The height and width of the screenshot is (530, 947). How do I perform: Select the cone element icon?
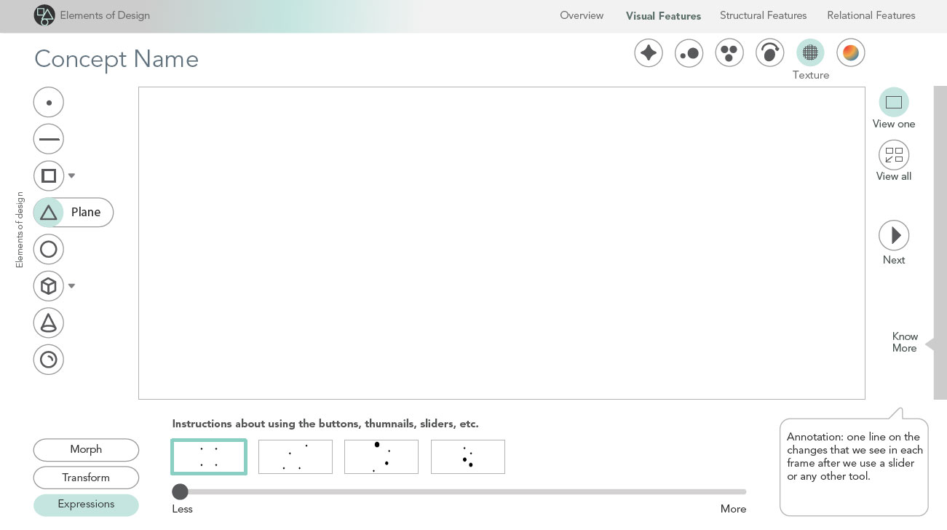click(49, 323)
